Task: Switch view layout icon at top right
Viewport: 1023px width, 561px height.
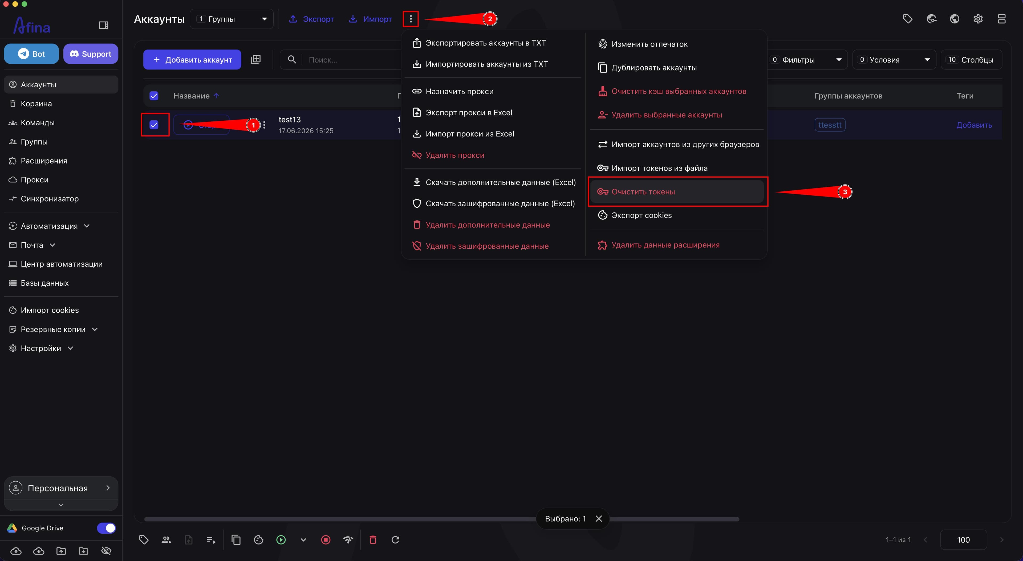Action: (x=1002, y=19)
